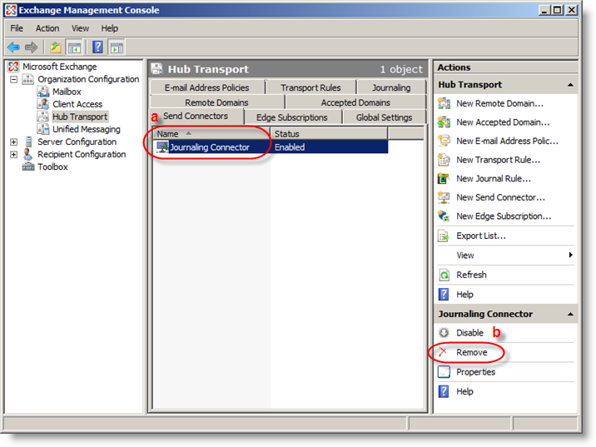This screenshot has height=447, width=596.
Task: Click the New E-mail Address Policy icon
Action: tap(444, 141)
